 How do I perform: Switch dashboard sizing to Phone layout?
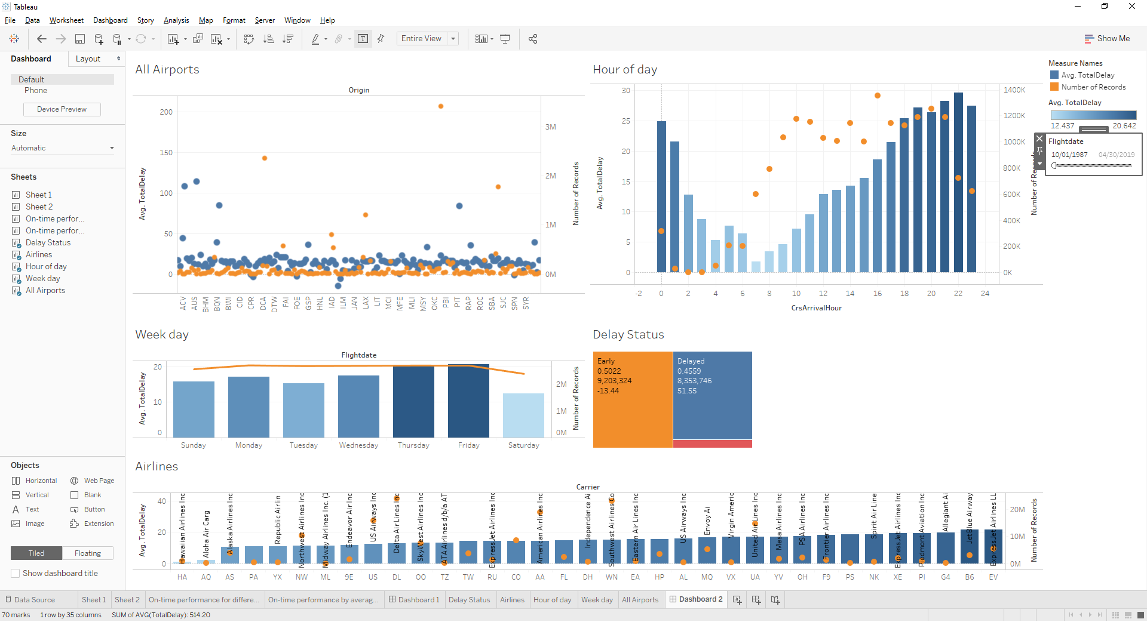[x=36, y=90]
